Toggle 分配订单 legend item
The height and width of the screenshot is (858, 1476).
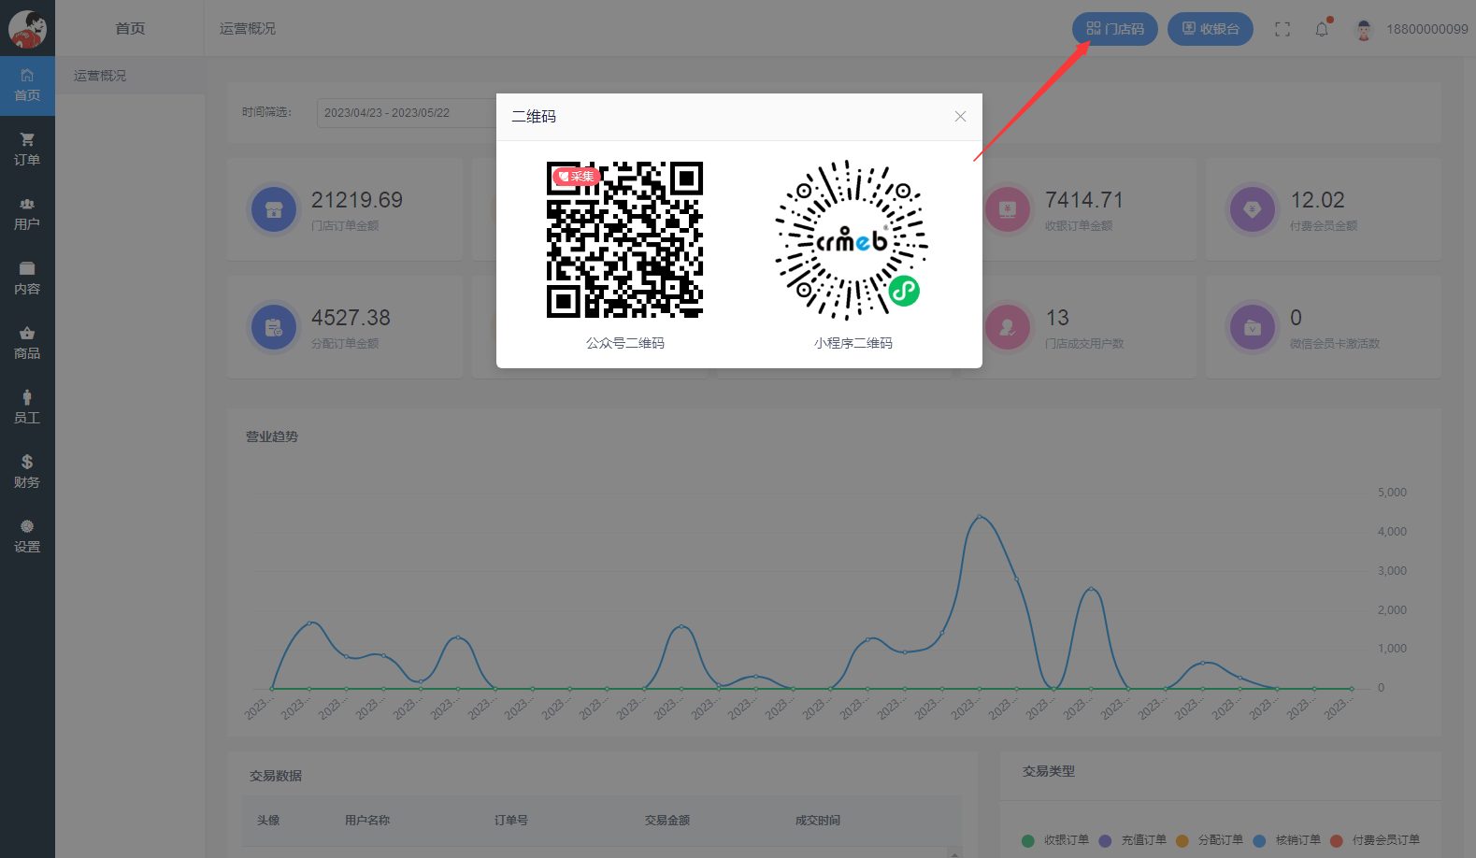[1210, 840]
